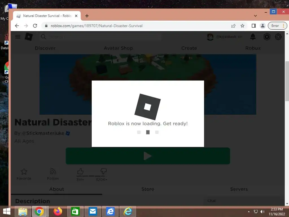This screenshot has width=289, height=217.
Task: Go back with browser back arrow
Action: [x=17, y=26]
